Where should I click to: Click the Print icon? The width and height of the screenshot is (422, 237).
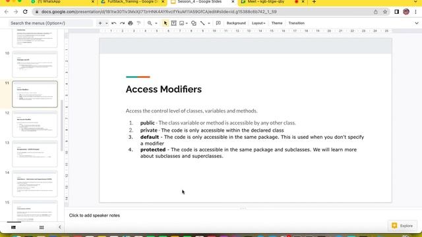[x=131, y=23]
